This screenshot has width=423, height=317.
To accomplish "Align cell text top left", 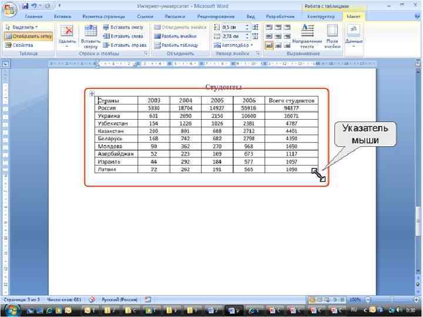I will (269, 27).
